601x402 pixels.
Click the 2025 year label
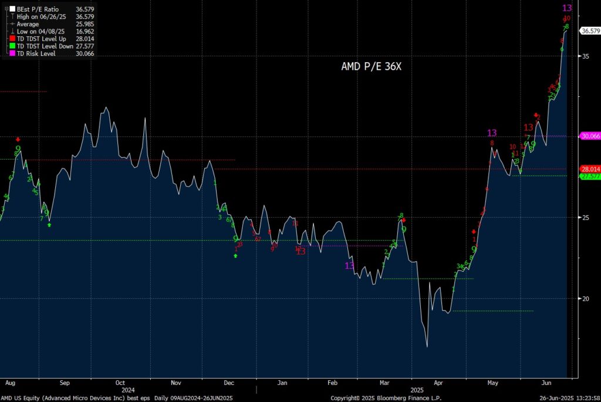417,390
